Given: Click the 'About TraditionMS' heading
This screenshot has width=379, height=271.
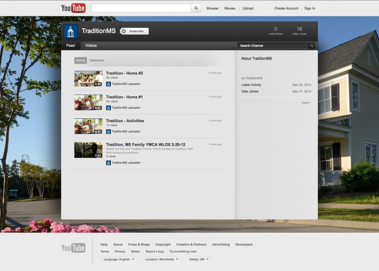Looking at the screenshot, I should point(256,58).
